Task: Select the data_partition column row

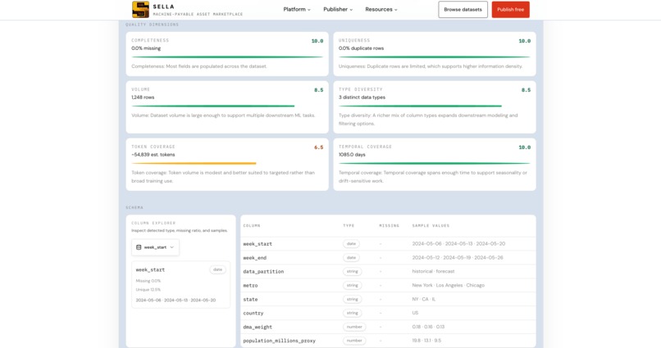Action: [x=388, y=271]
